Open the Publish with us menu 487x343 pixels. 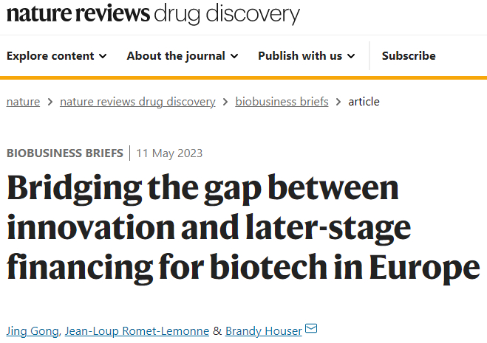pos(300,56)
